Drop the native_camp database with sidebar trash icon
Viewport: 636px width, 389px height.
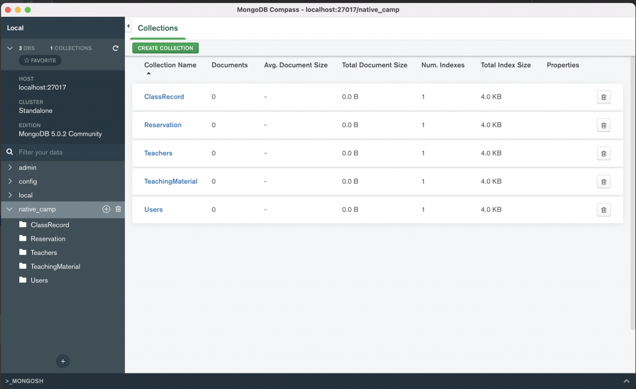(x=118, y=209)
